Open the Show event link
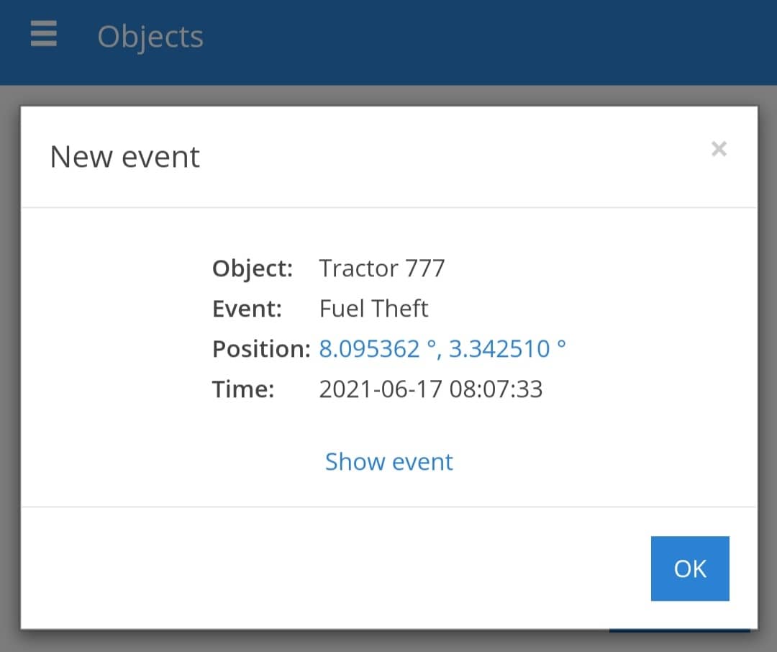Screen dimensions: 777x652 (388, 461)
